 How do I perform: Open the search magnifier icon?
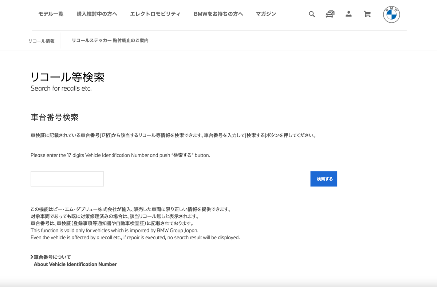tap(312, 14)
